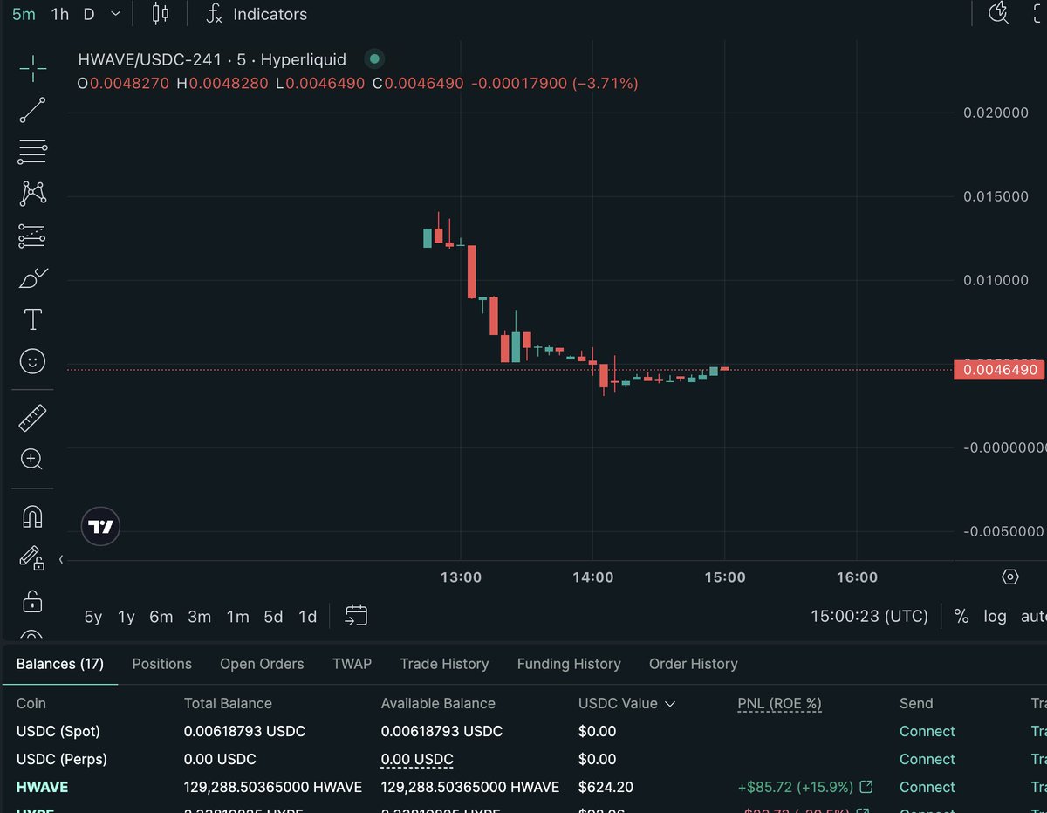Set chart range to 1d
Viewport: 1047px width, 813px height.
(x=308, y=617)
